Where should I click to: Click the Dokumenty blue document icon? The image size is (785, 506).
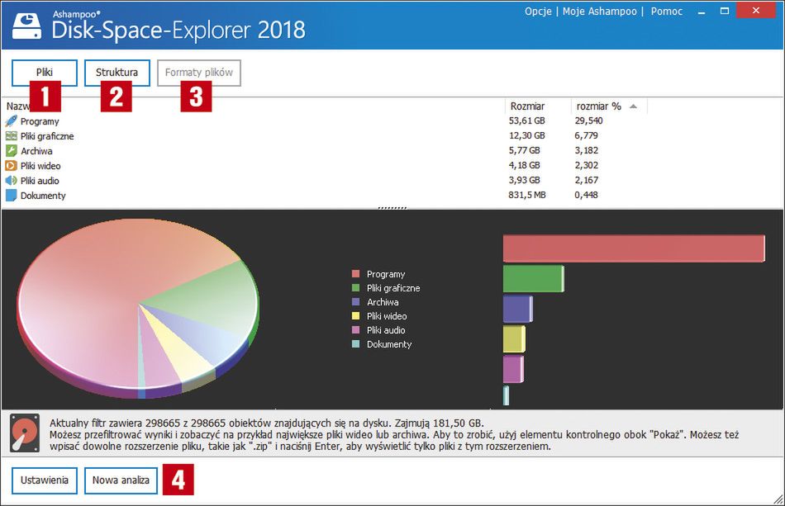pos(11,196)
